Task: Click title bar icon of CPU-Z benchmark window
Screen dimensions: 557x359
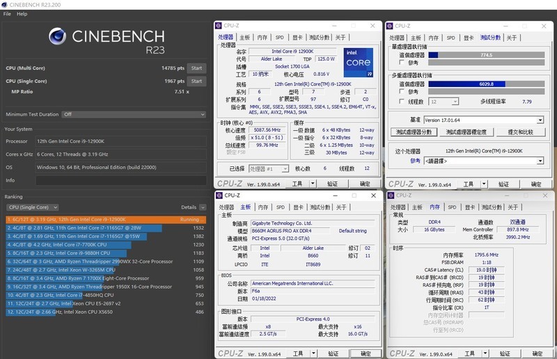Action: [x=391, y=26]
